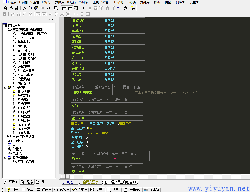Viewport: 250px width, 192px height.
Task: Collapse the 全局变量 tree node
Action: [5, 87]
